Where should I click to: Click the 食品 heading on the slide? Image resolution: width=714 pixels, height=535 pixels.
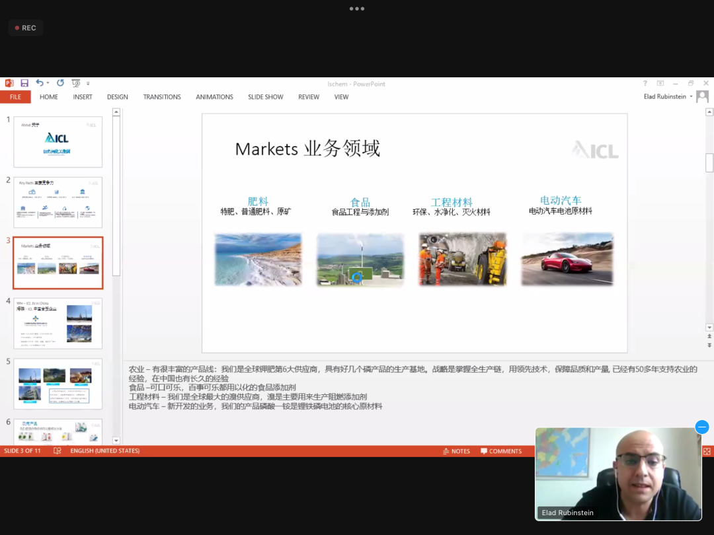coord(360,202)
